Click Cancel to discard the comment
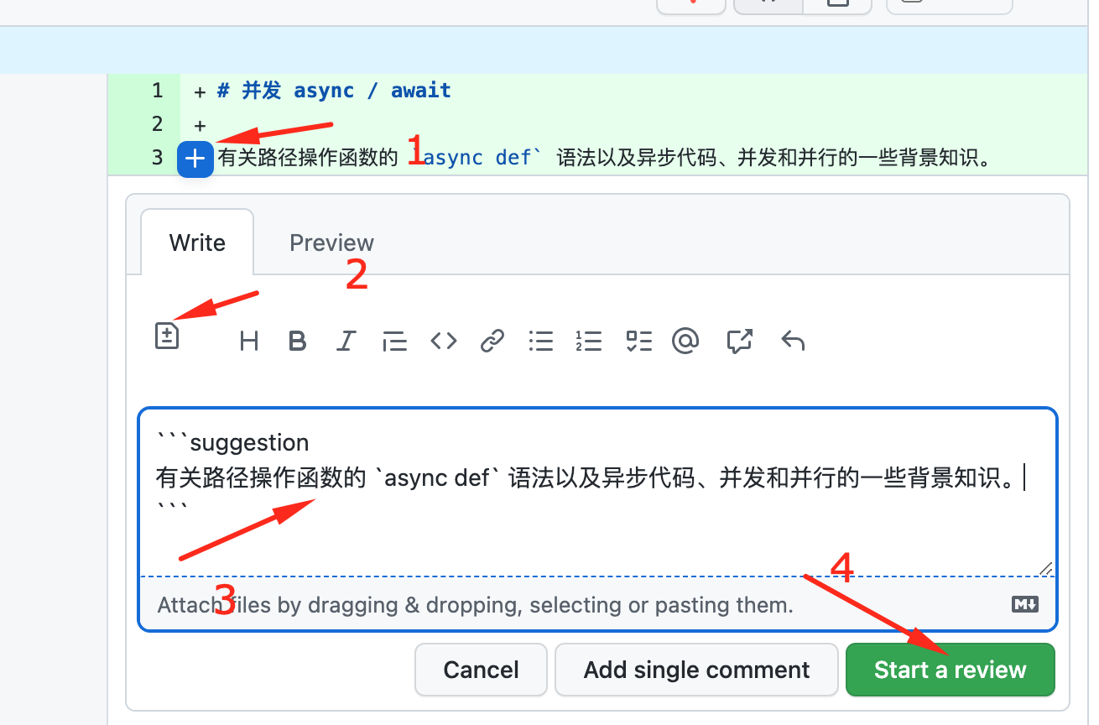 [x=481, y=670]
